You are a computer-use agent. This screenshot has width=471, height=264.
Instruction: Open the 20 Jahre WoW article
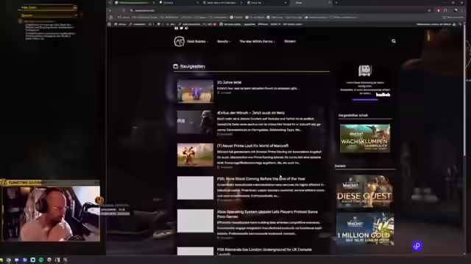pyautogui.click(x=229, y=82)
